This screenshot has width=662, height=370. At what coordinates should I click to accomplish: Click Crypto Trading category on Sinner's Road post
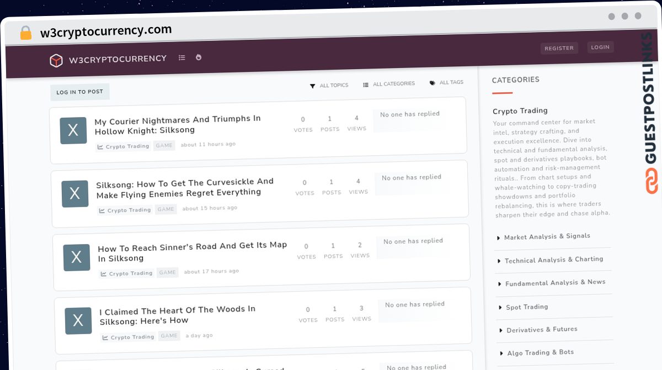[x=126, y=273]
